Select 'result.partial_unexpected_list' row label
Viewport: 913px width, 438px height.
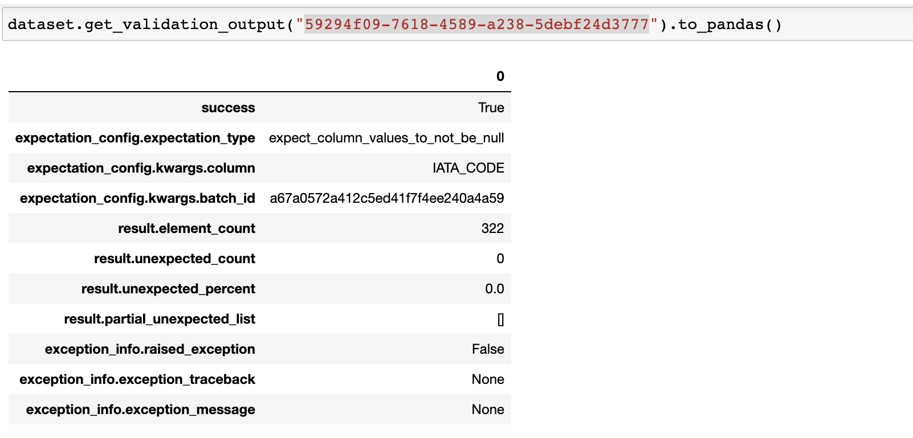tap(160, 319)
